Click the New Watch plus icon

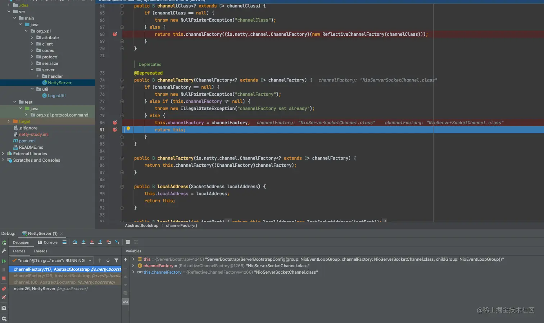tap(125, 260)
